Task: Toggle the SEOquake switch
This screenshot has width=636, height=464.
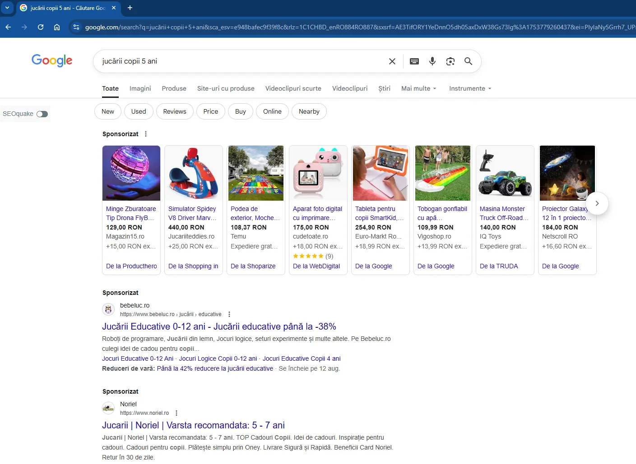Action: click(42, 114)
